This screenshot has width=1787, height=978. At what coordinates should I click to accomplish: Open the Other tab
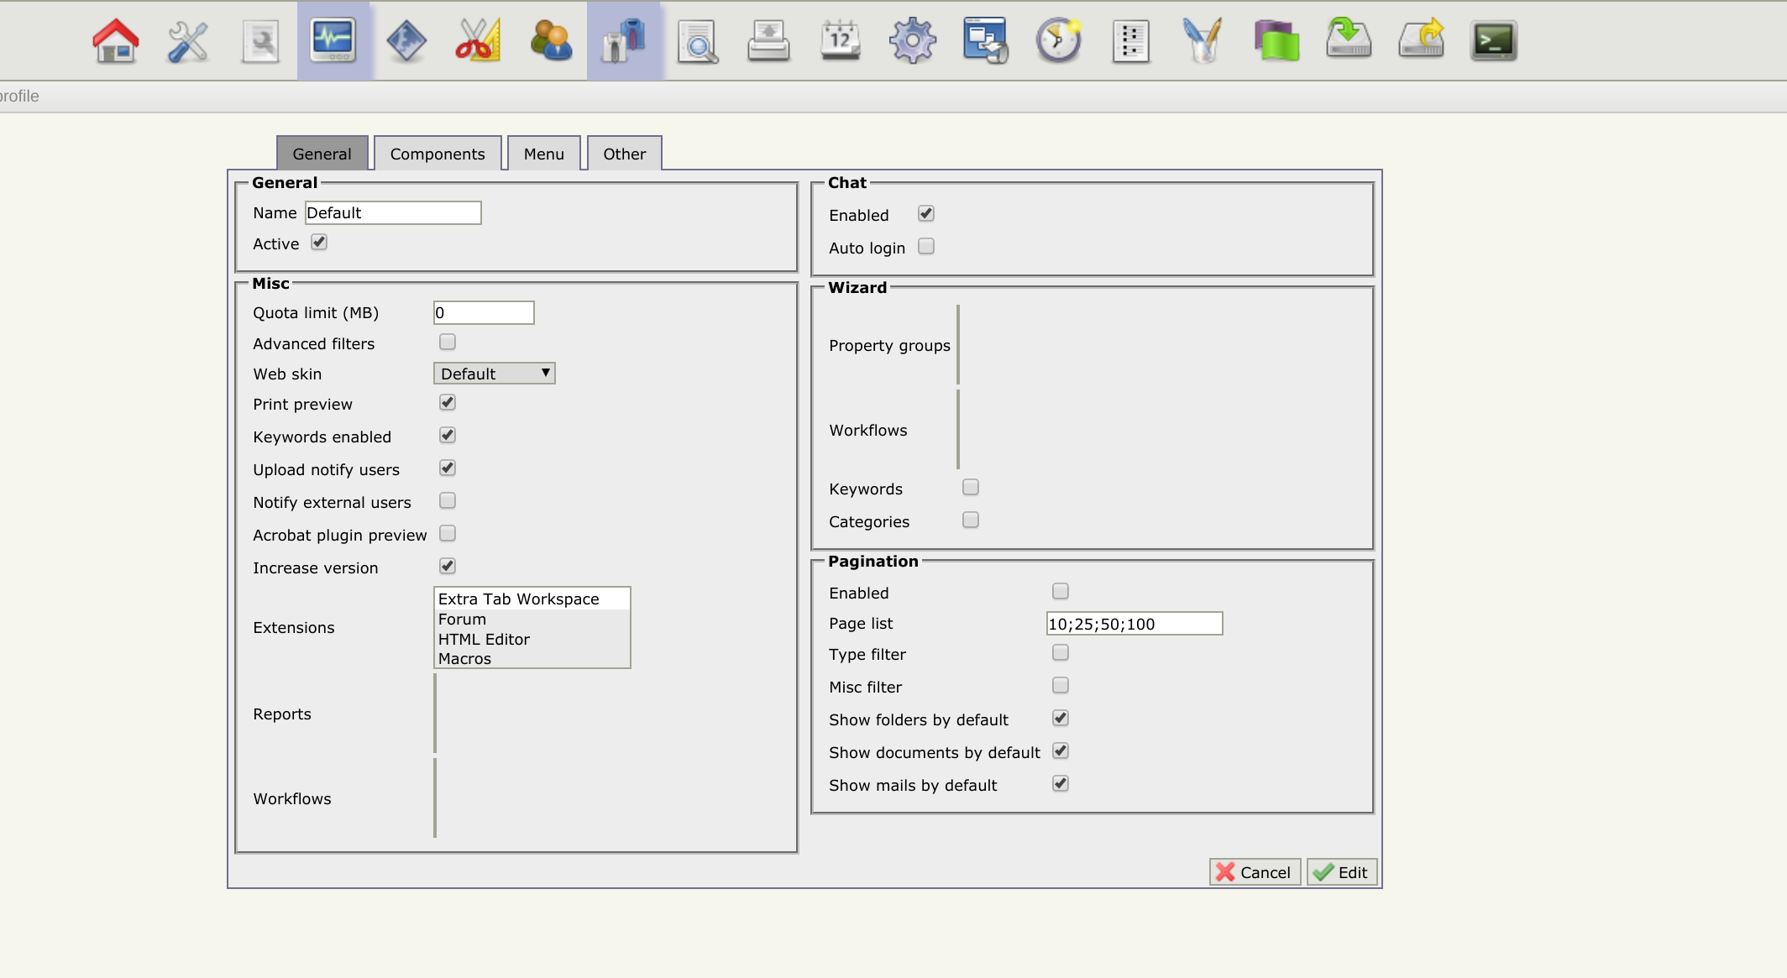coord(624,154)
